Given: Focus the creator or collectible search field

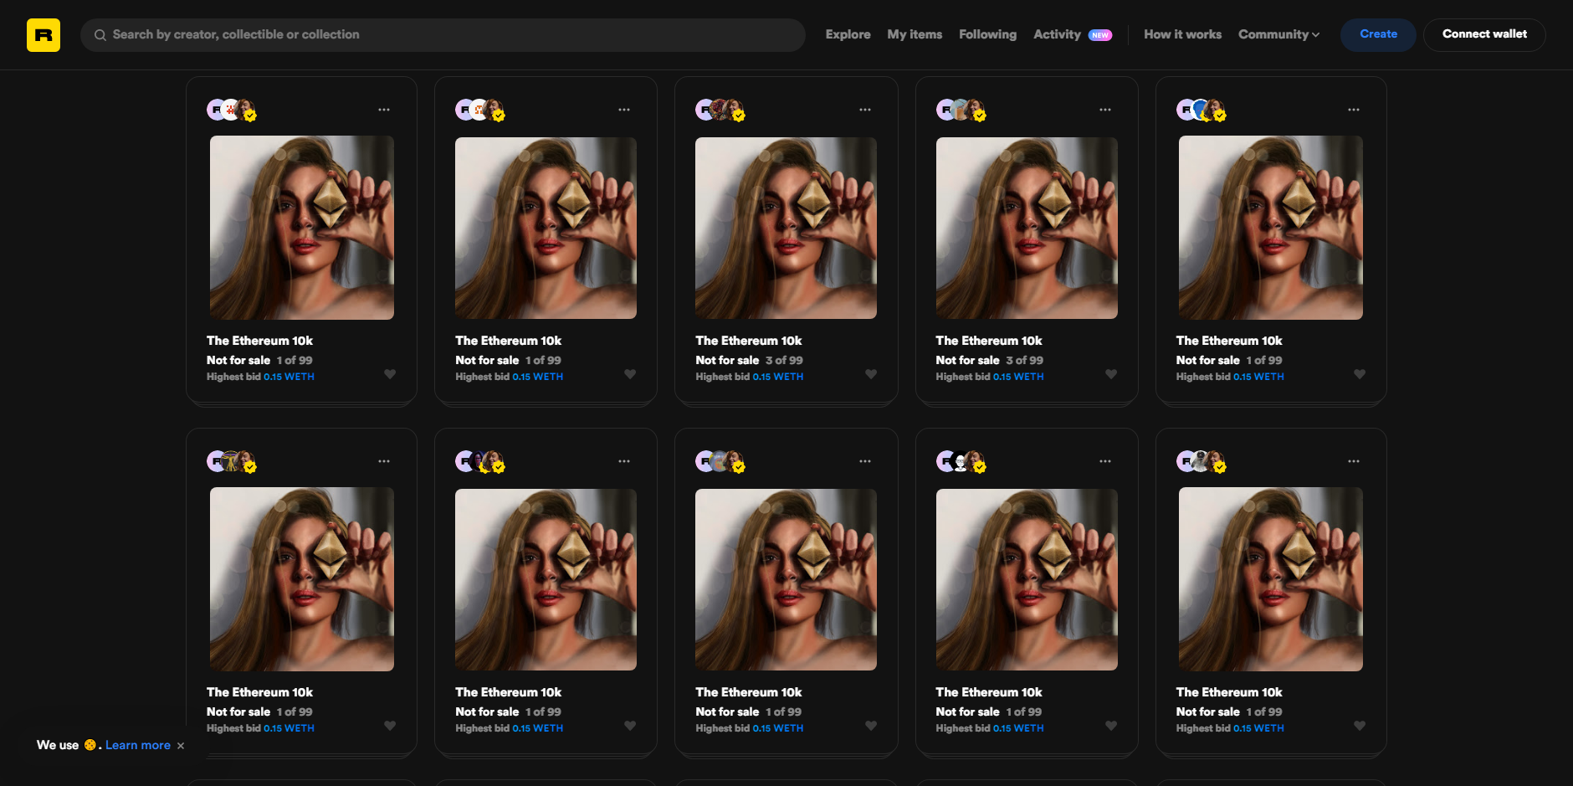Looking at the screenshot, I should tap(443, 35).
